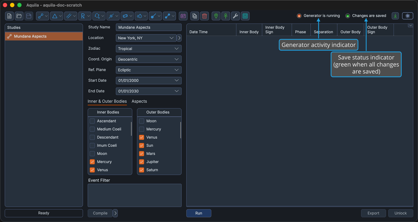The image size is (418, 222).
Task: Open the Ref. Plane Ecliptic dropdown
Action: (149, 70)
